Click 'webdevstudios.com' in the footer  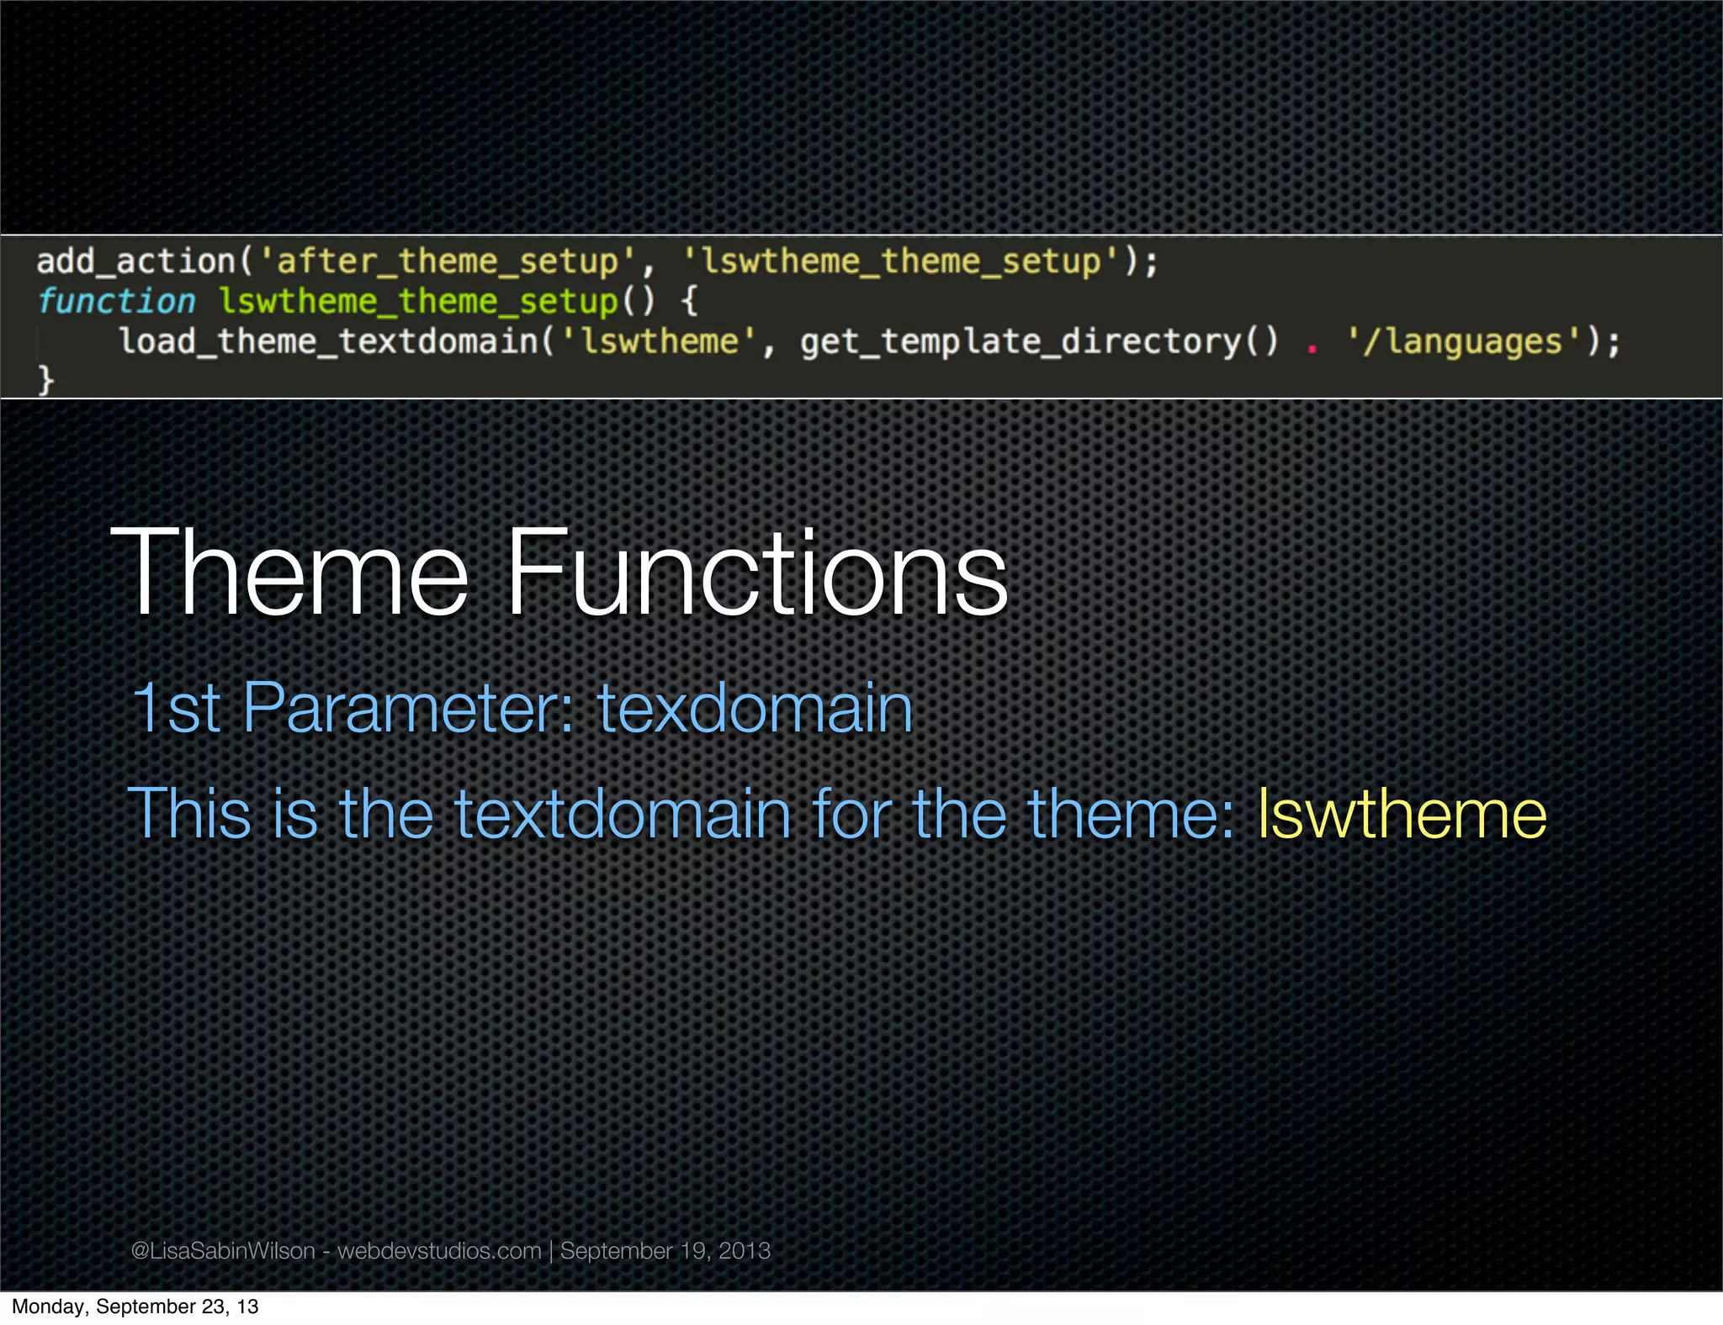pos(439,1251)
